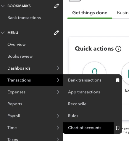Remove bookmark from Bank transactions submenu item
The image size is (129, 141).
pyautogui.click(x=118, y=80)
